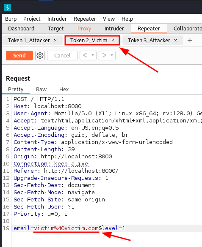The height and width of the screenshot is (247, 202).
Task: Open the Intruder menu in menu bar
Action: click(57, 19)
